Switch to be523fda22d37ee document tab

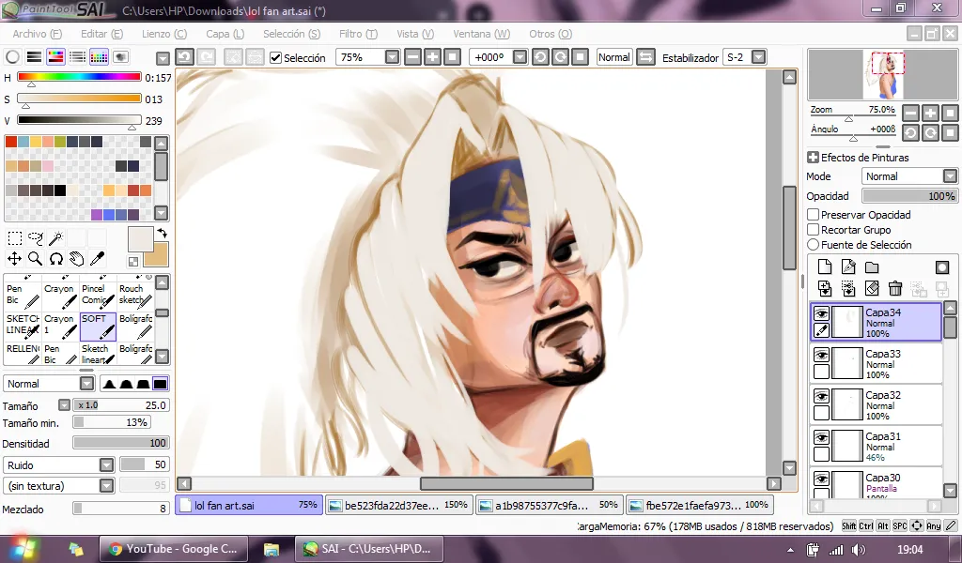click(x=398, y=505)
